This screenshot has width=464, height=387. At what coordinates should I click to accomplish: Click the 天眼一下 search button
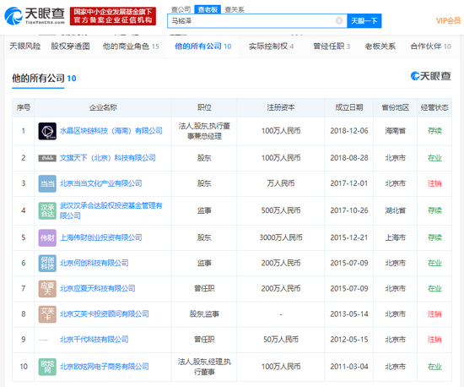pos(364,21)
